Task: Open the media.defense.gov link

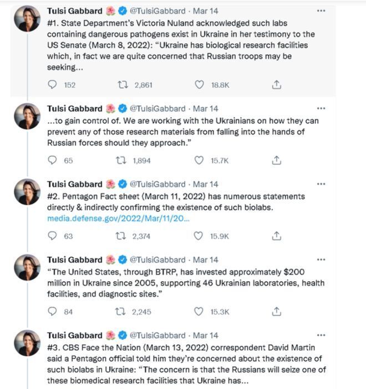Action: (x=119, y=219)
